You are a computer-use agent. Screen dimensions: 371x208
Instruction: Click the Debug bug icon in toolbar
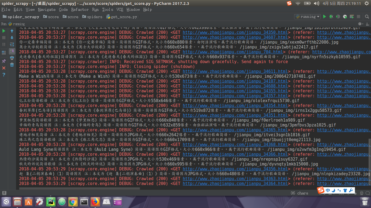click(331, 17)
